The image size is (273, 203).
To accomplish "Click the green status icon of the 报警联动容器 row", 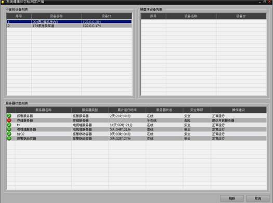I will [9, 138].
